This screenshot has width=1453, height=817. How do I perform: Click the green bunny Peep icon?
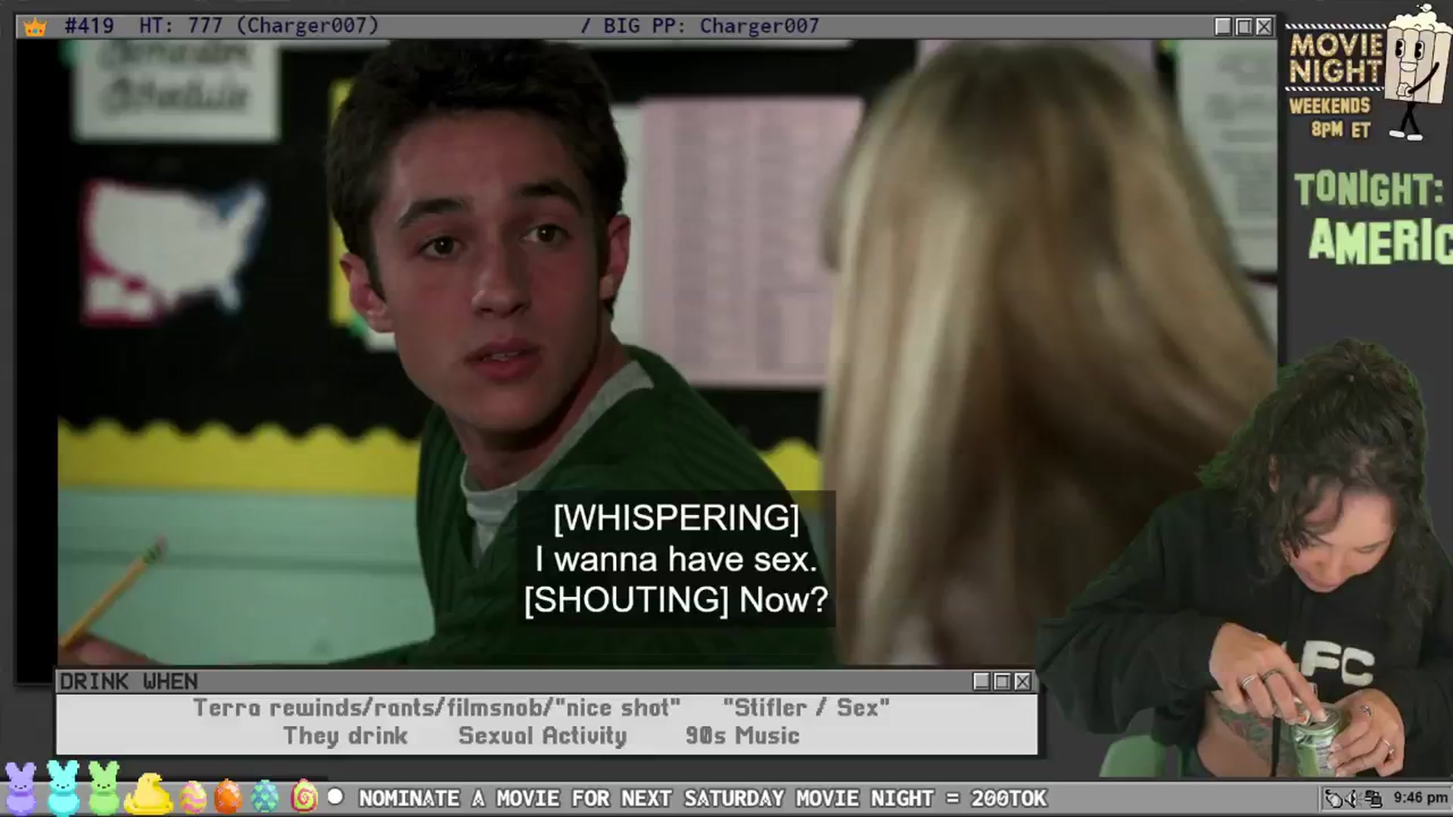tap(104, 787)
